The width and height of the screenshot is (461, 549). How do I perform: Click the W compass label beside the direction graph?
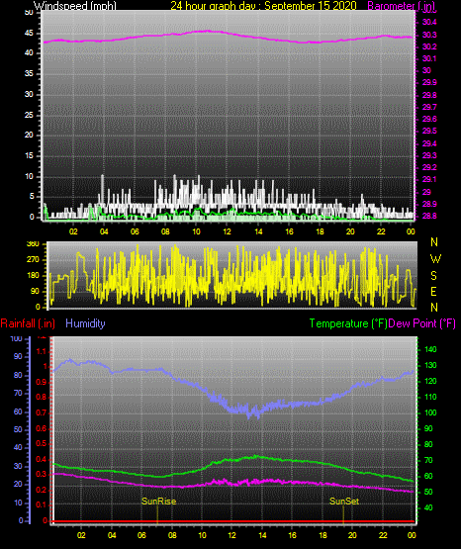[x=435, y=259]
